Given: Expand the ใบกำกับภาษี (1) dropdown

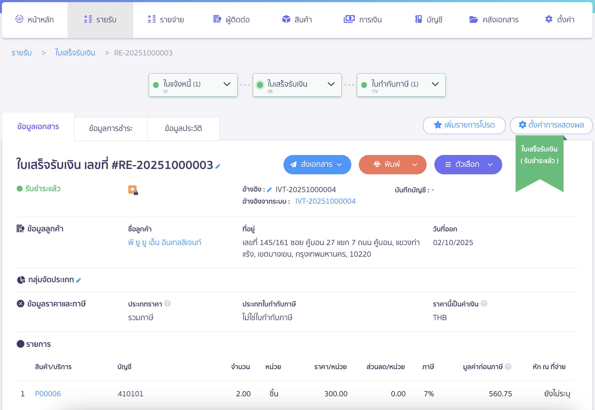Looking at the screenshot, I should (x=435, y=84).
